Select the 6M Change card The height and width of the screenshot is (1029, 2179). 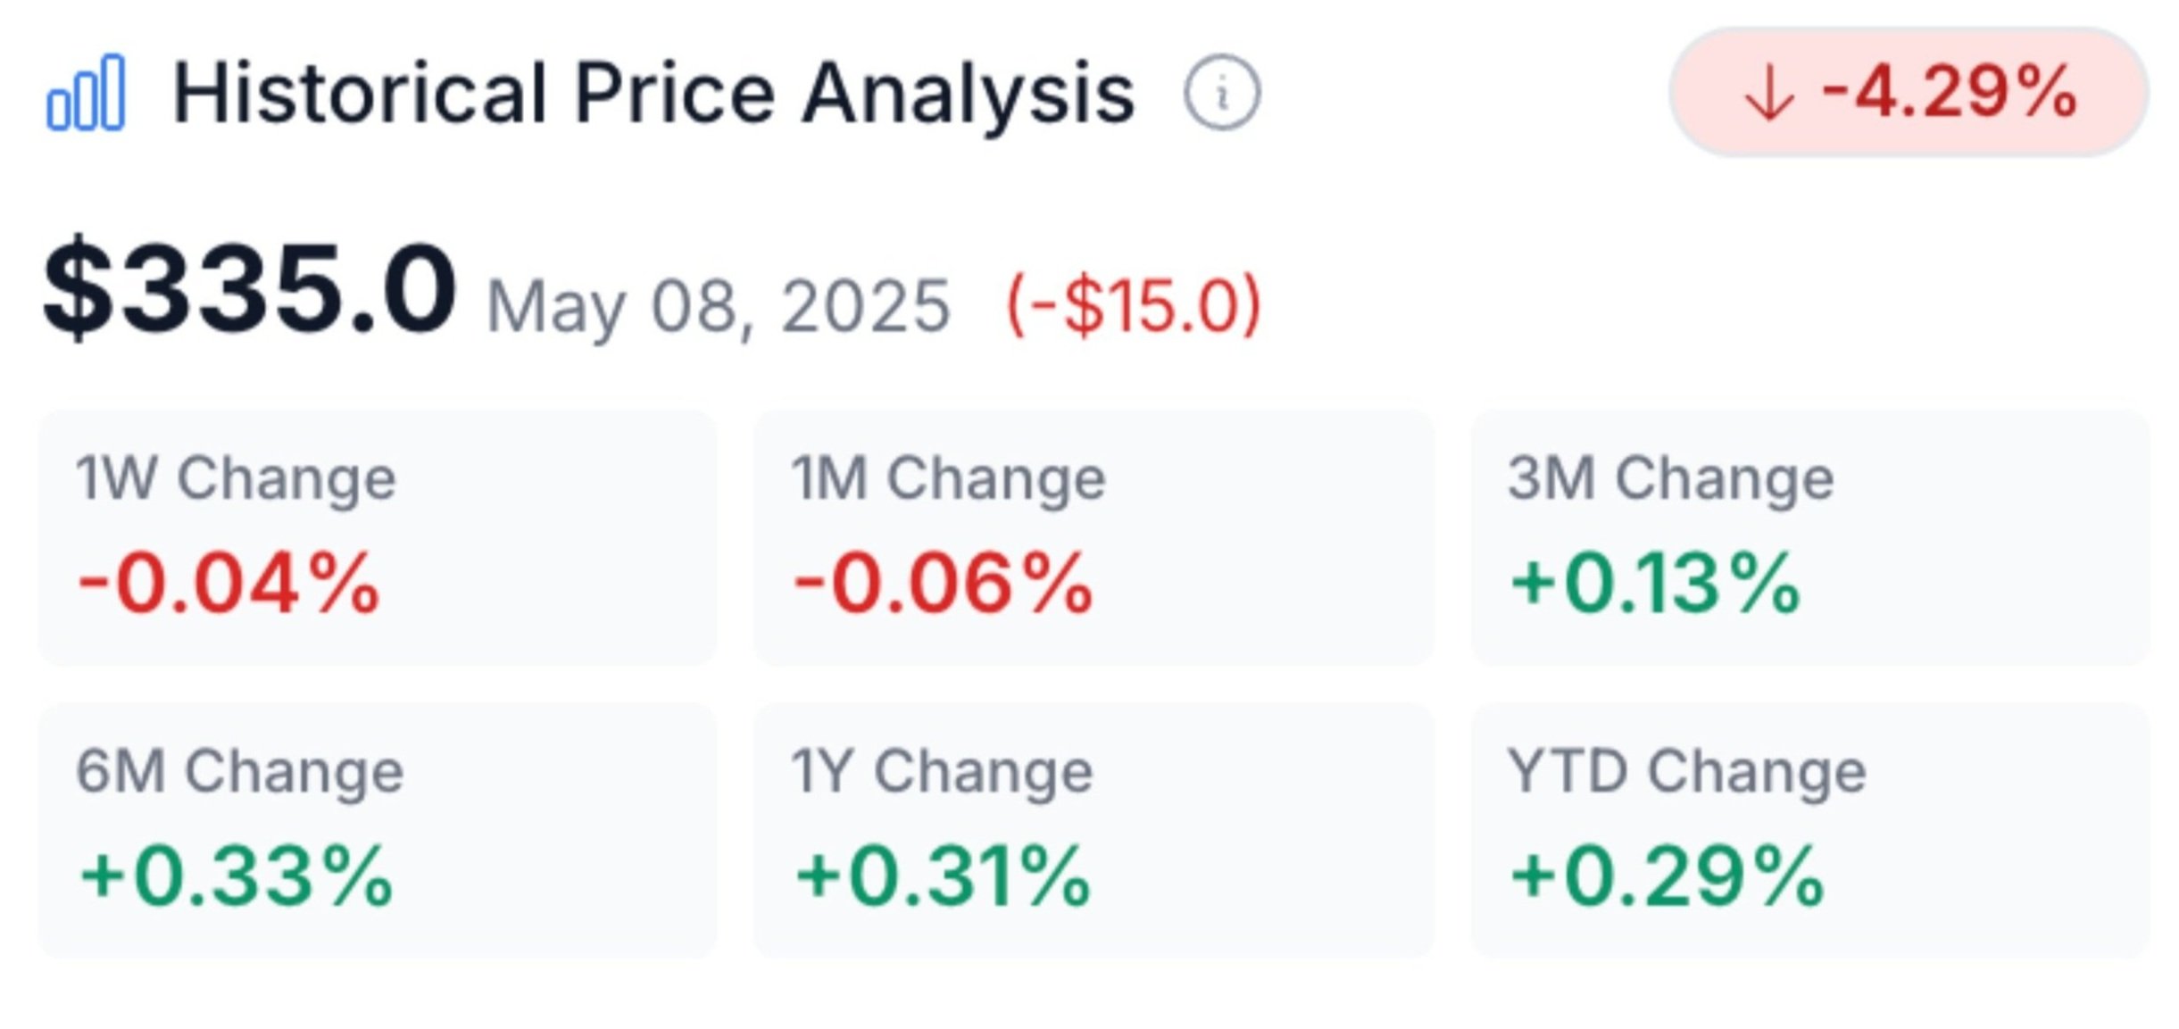378,831
